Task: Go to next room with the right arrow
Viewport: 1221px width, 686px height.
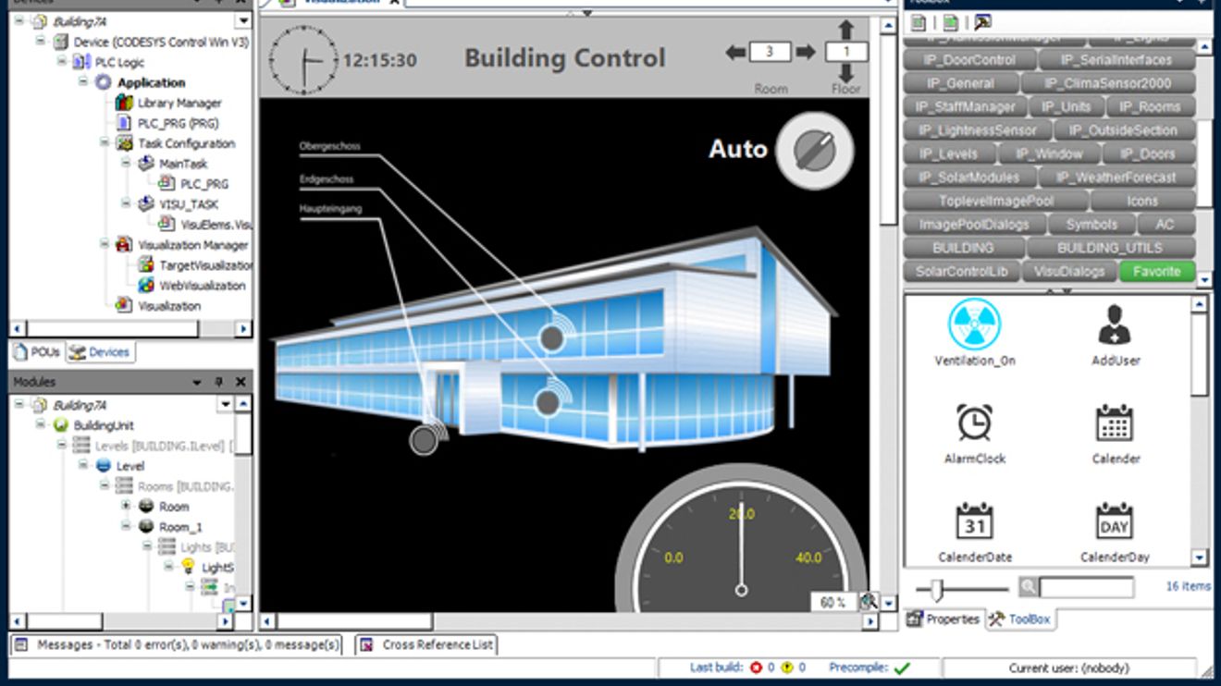Action: tap(806, 53)
